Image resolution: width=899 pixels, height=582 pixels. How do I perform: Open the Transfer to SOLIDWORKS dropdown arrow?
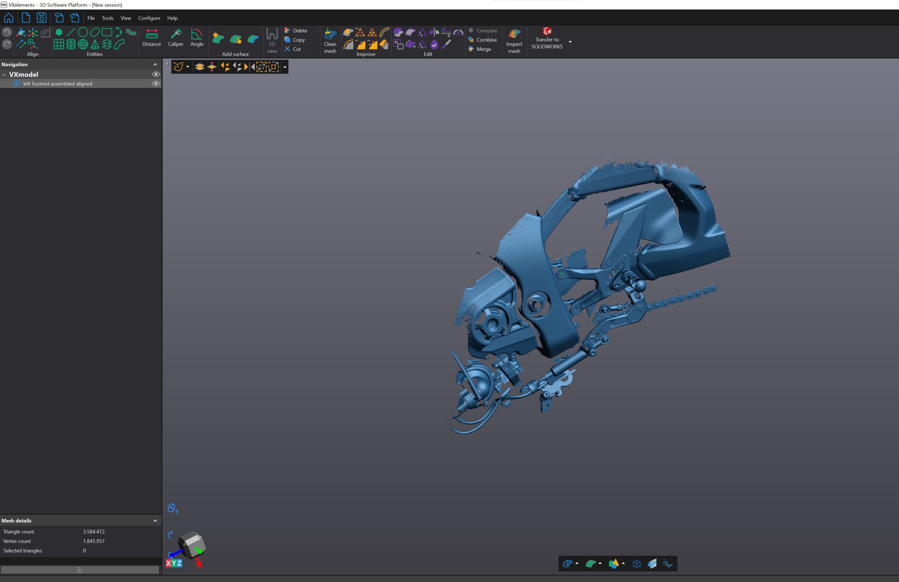(570, 41)
